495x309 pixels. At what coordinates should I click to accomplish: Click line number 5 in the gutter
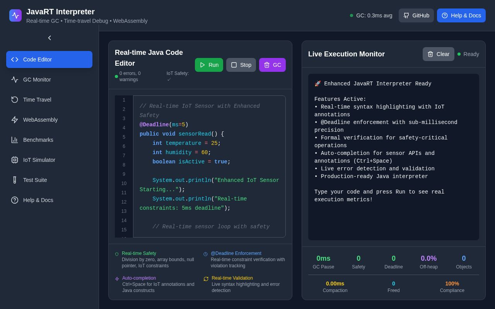pyautogui.click(x=124, y=137)
